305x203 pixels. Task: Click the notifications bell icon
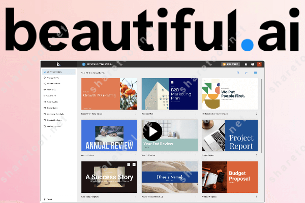click(x=246, y=64)
